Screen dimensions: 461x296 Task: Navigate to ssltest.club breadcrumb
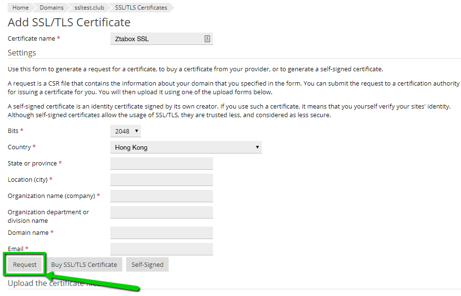(89, 8)
